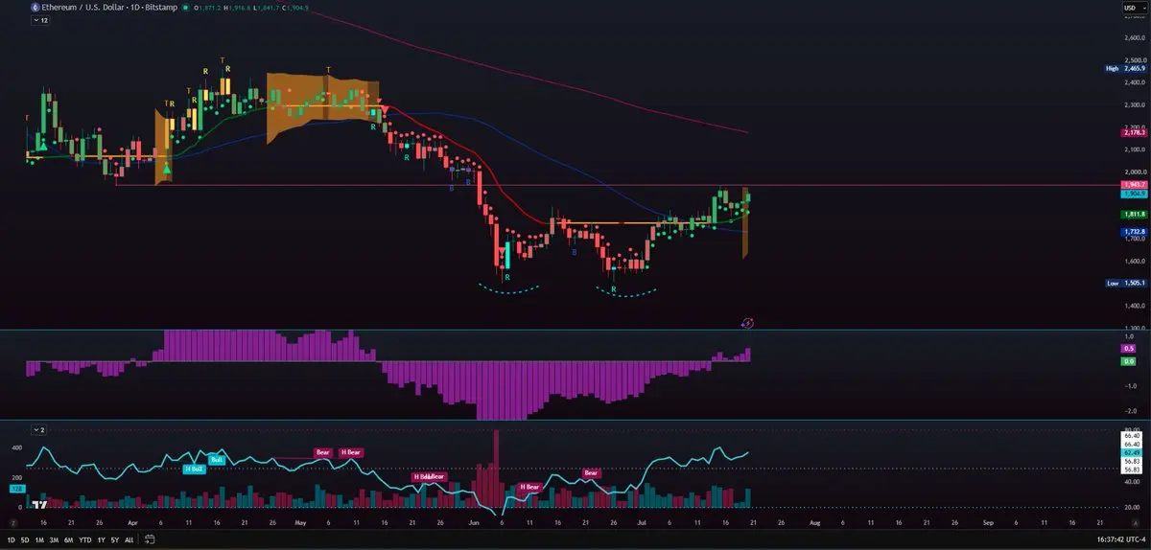The height and width of the screenshot is (550, 1151).
Task: Click the H Bear label in June on RSI
Action: (529, 487)
